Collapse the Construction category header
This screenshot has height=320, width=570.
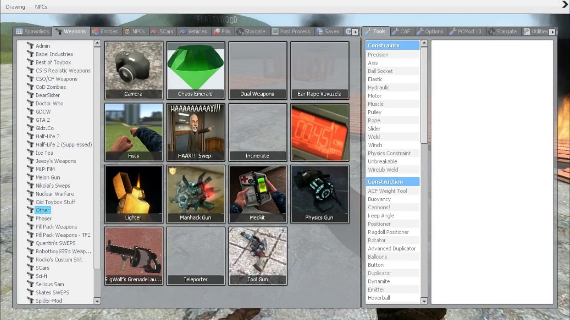coord(392,182)
